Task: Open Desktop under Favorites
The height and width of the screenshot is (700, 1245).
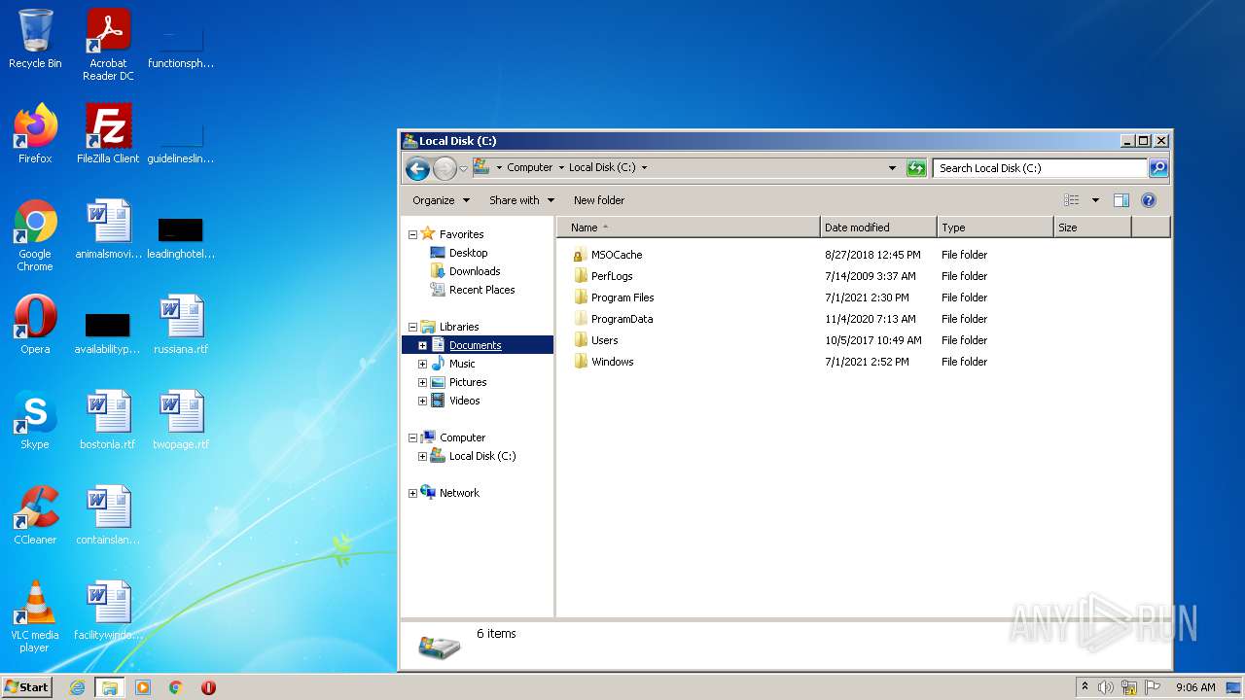Action: coord(468,253)
